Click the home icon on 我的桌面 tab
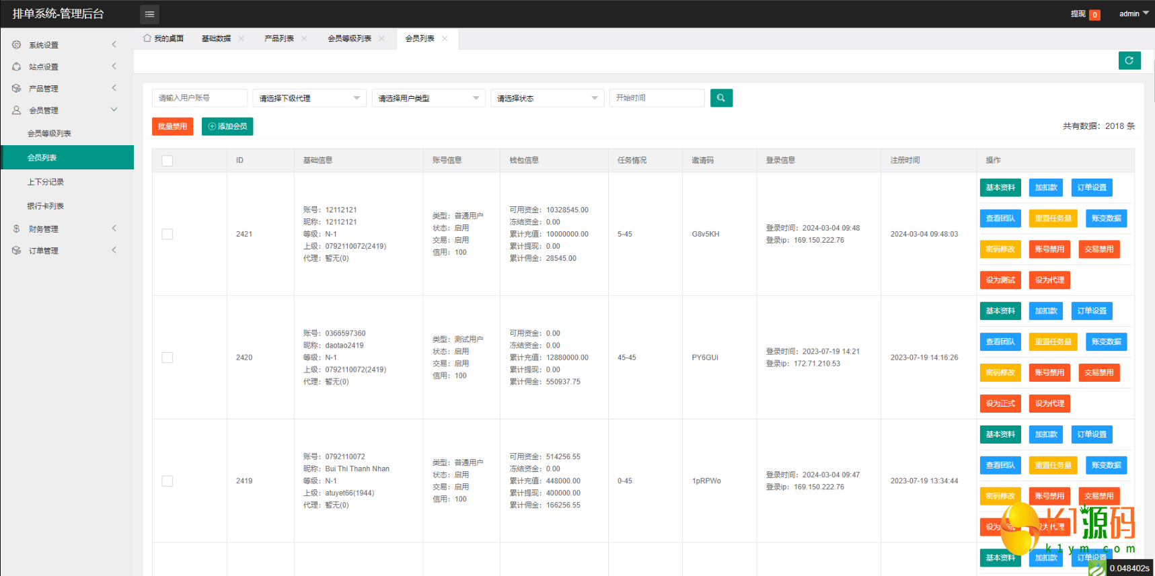 click(x=147, y=38)
